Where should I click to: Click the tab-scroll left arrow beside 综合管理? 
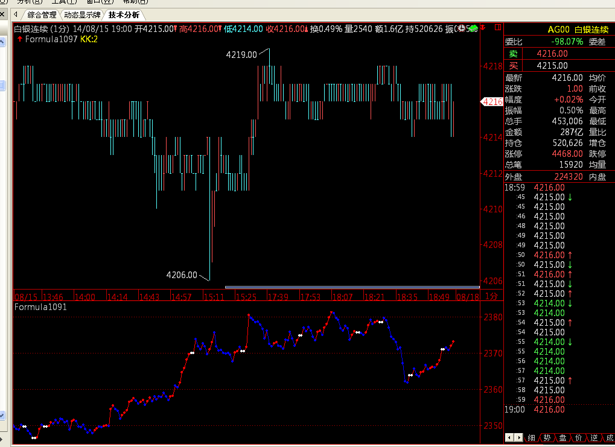[x=16, y=14]
